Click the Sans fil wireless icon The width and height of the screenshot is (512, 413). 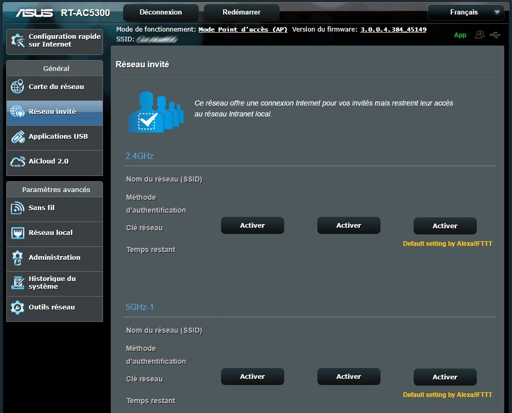pos(18,208)
